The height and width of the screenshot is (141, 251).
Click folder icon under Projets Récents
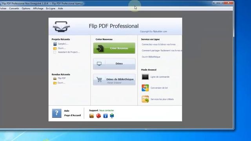coord(55,48)
